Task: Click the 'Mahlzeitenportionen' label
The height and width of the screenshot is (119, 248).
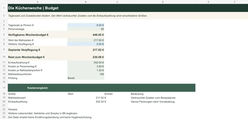Action: [20, 74]
